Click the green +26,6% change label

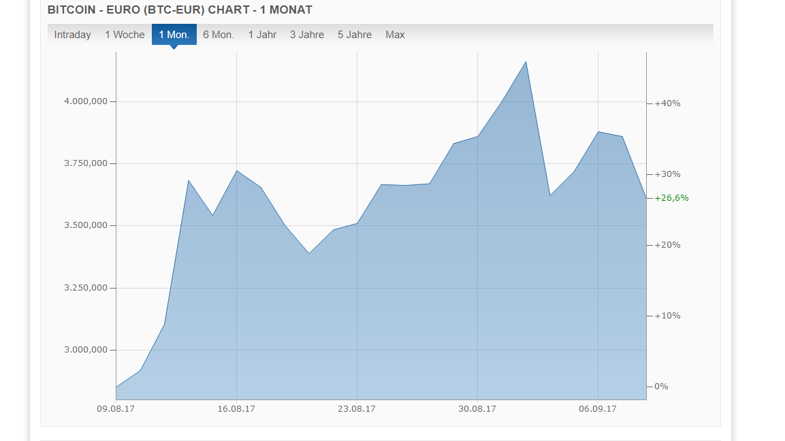click(671, 198)
